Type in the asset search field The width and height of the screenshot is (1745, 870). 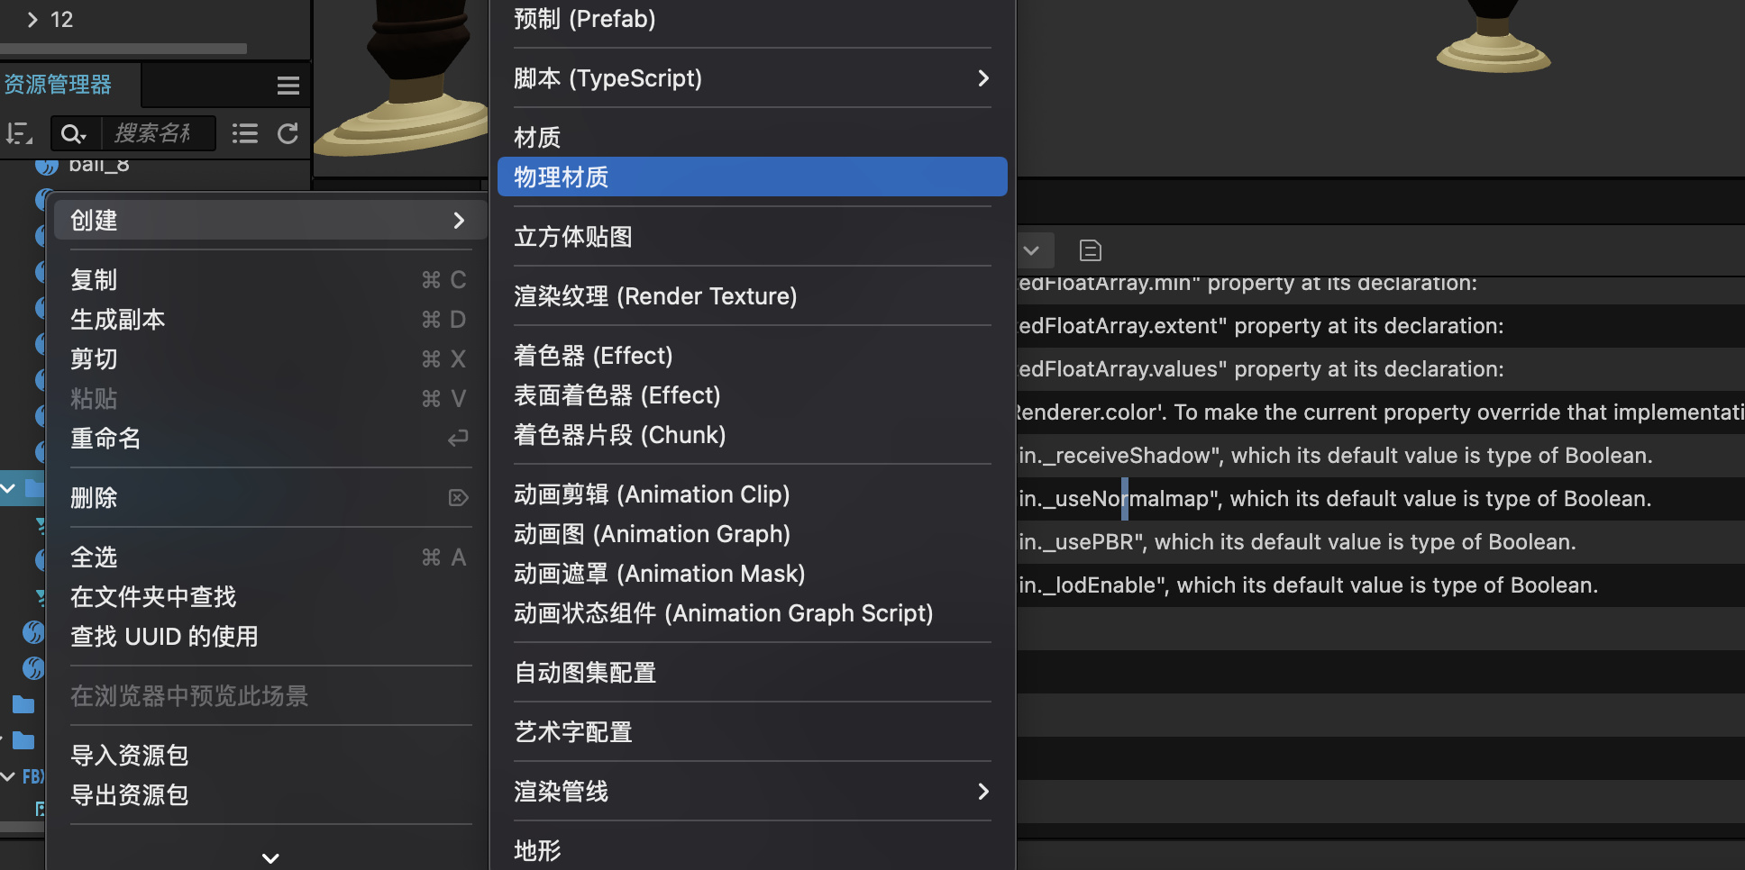click(157, 134)
